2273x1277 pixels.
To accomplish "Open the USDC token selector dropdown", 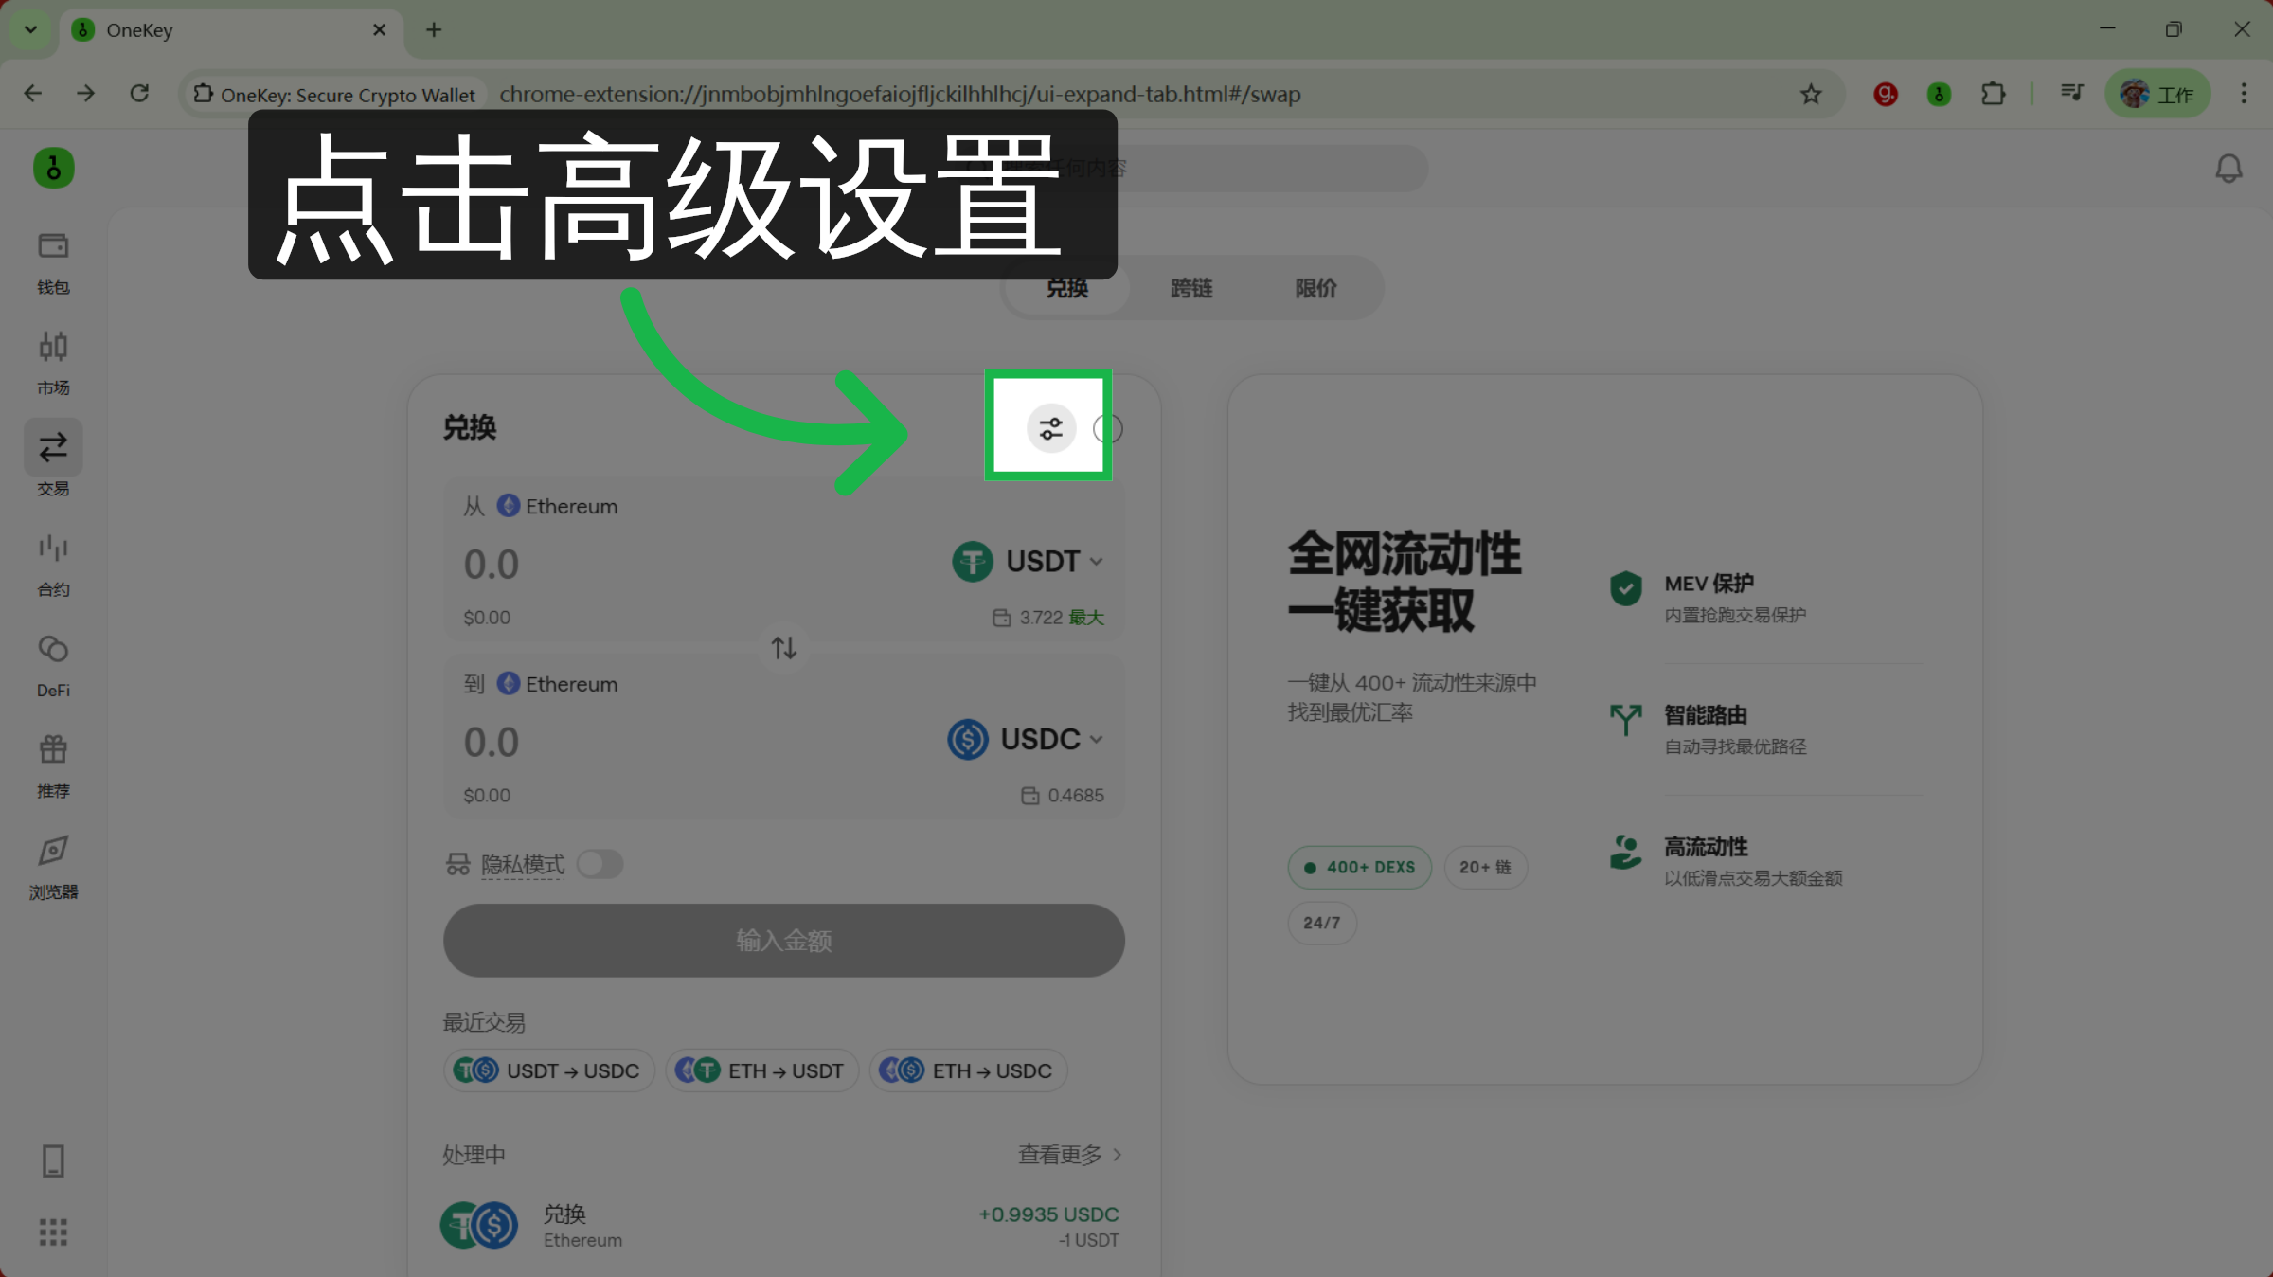I will tap(1026, 739).
